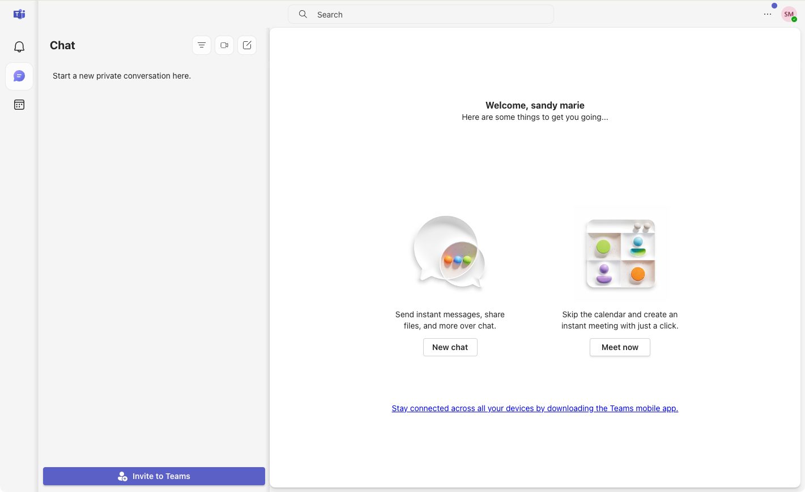
Task: Click the magnifier icon in search bar
Action: [303, 14]
